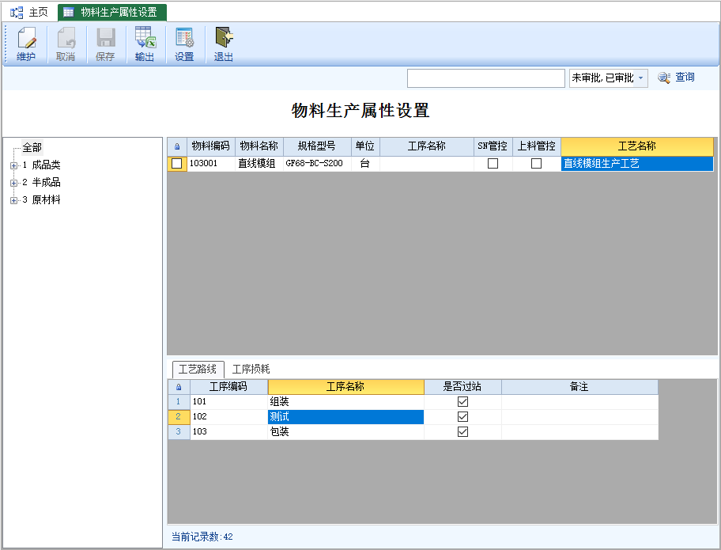Switch to the 工艺路线 tab
Image resolution: width=721 pixels, height=550 pixels.
pos(198,369)
